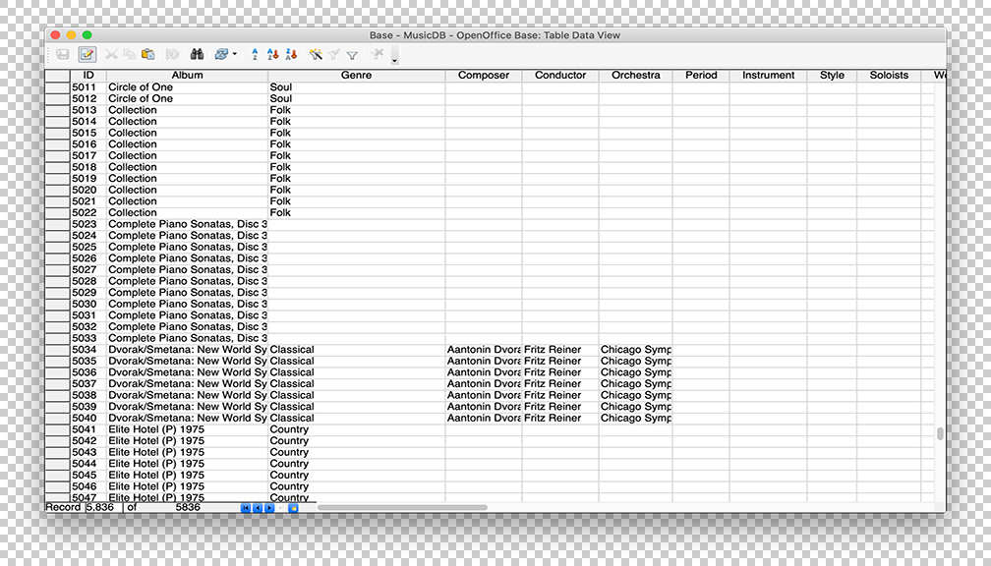Expand the toolbar overflow arrow
991x566 pixels.
394,61
